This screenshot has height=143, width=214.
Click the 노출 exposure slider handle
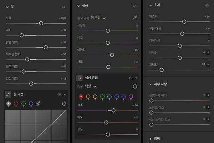tap(41, 23)
